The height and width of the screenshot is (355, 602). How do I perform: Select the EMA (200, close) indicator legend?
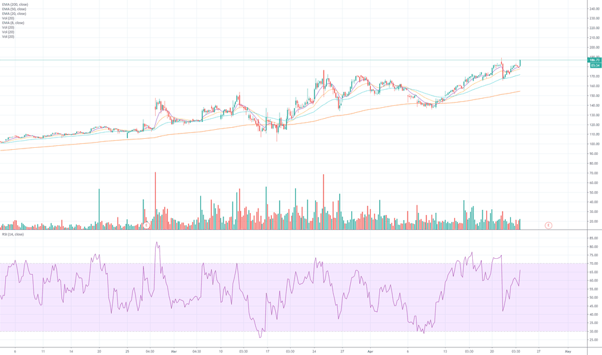[15, 5]
